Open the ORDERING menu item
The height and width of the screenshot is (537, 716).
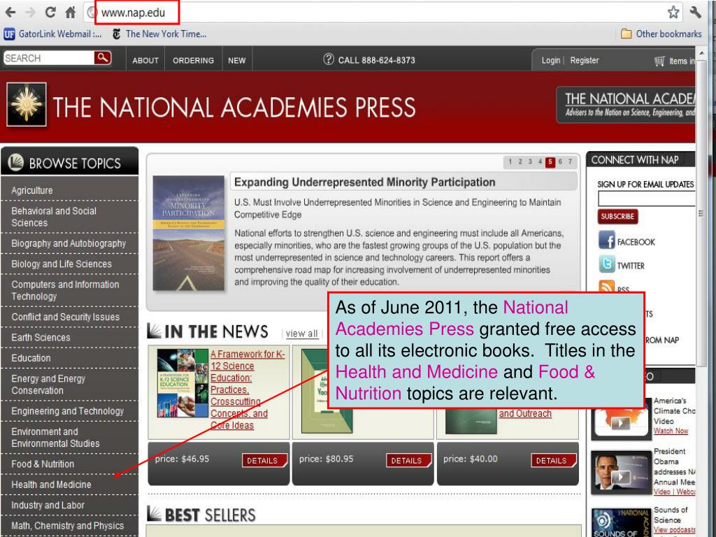193,60
